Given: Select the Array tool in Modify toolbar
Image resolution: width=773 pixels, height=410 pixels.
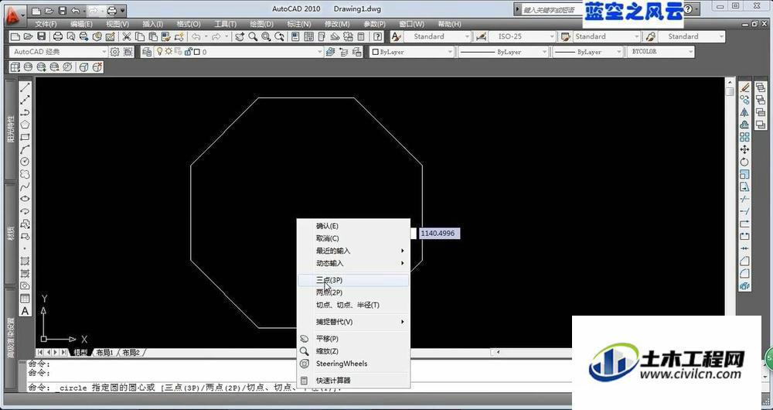Looking at the screenshot, I should (x=744, y=137).
